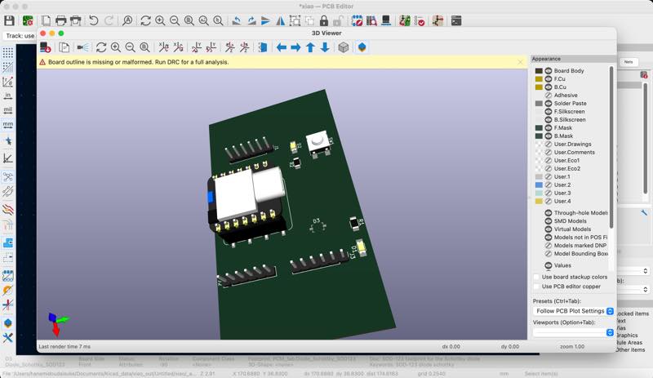653x378 pixels.
Task: Click the Board Body color swatch
Action: (x=539, y=71)
